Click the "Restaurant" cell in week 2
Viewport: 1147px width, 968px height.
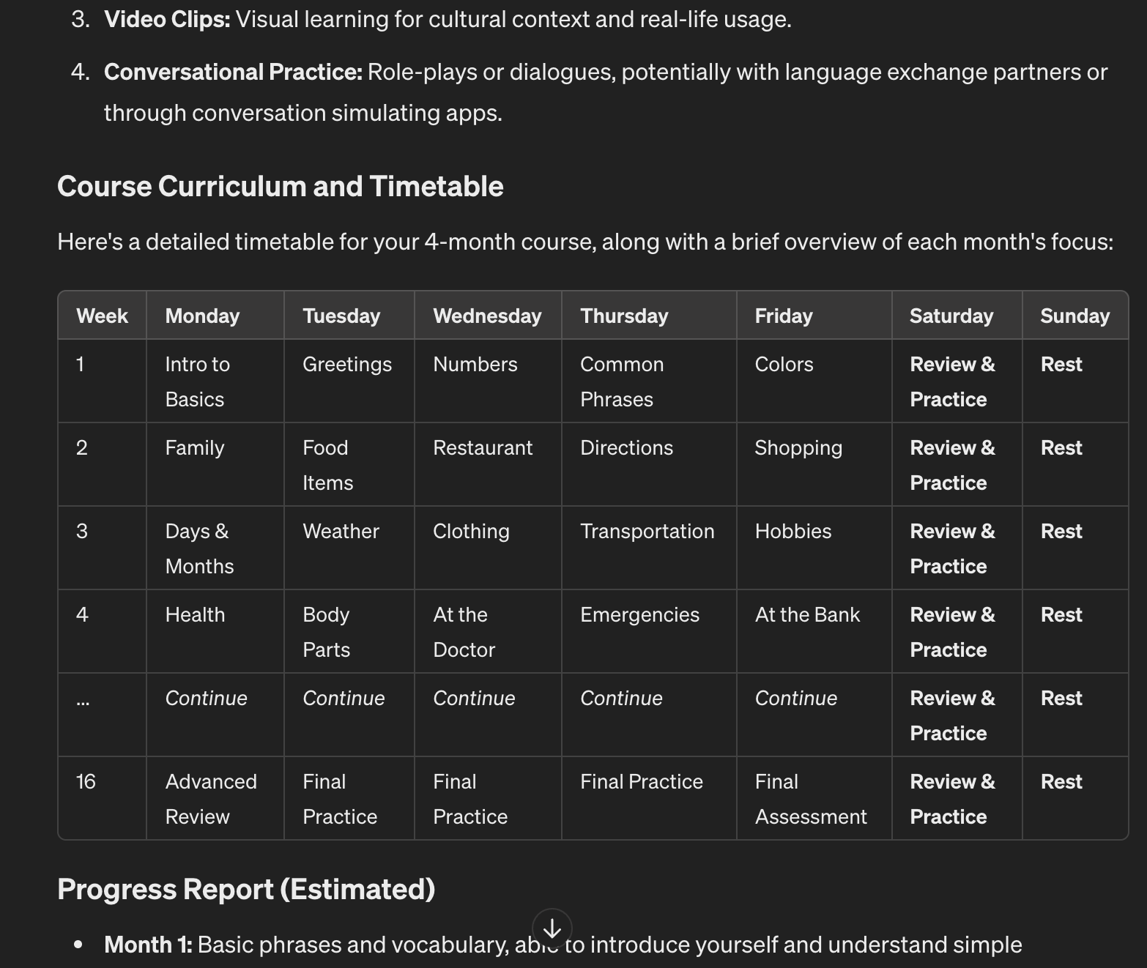(x=483, y=447)
